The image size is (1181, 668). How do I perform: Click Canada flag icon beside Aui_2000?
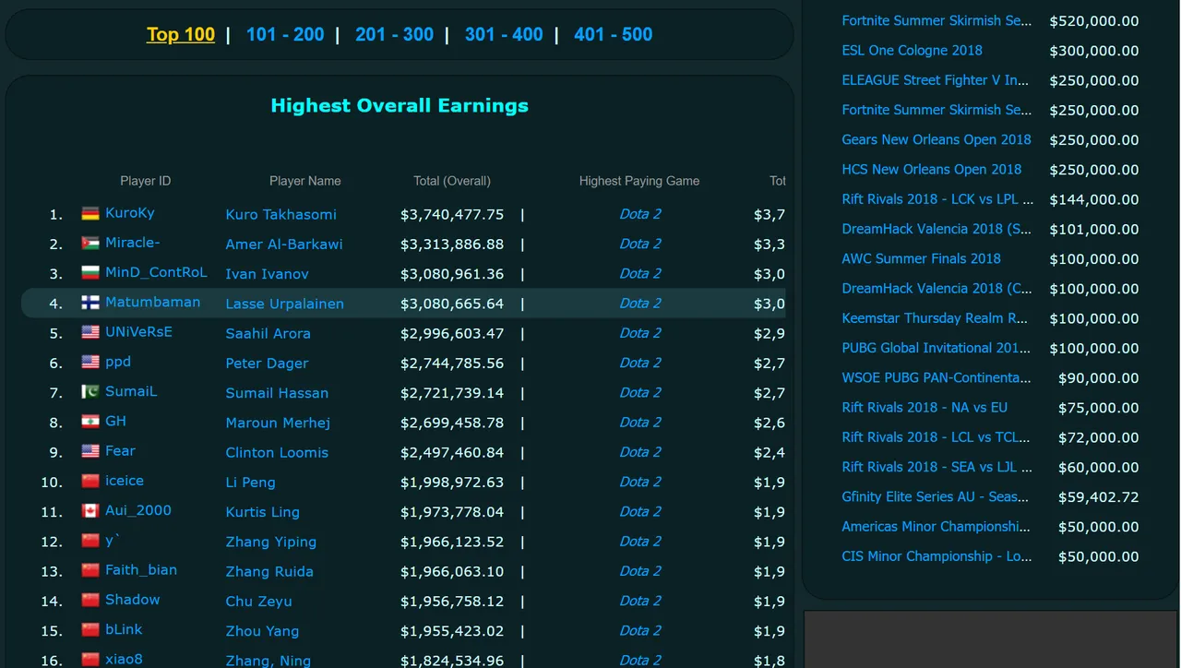click(90, 511)
